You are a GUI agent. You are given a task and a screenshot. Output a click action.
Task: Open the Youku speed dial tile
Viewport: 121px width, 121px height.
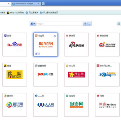(46, 75)
